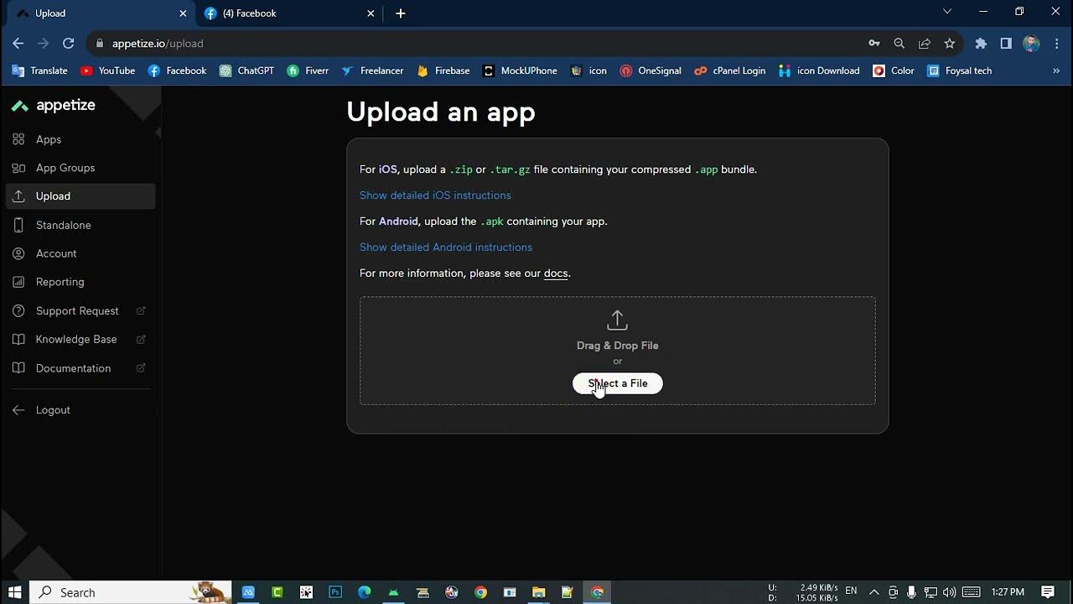The image size is (1073, 604).
Task: Open File Explorer from the taskbar
Action: (x=538, y=592)
